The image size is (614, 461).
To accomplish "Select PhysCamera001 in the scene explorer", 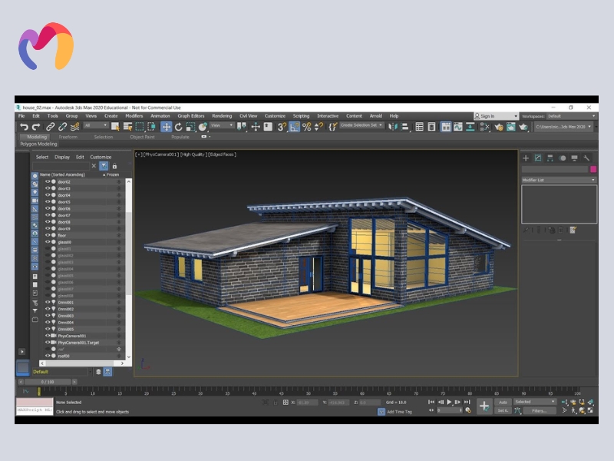I will 70,336.
